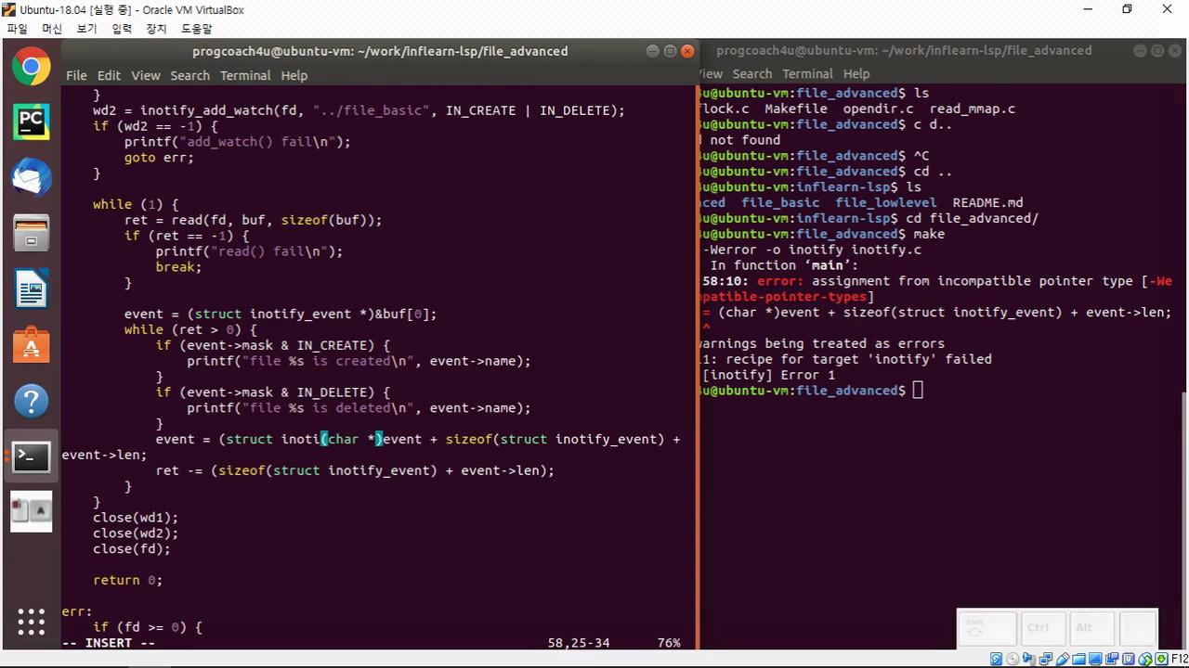The height and width of the screenshot is (668, 1189).
Task: Click 'README.md' in right terminal listing
Action: (x=987, y=202)
